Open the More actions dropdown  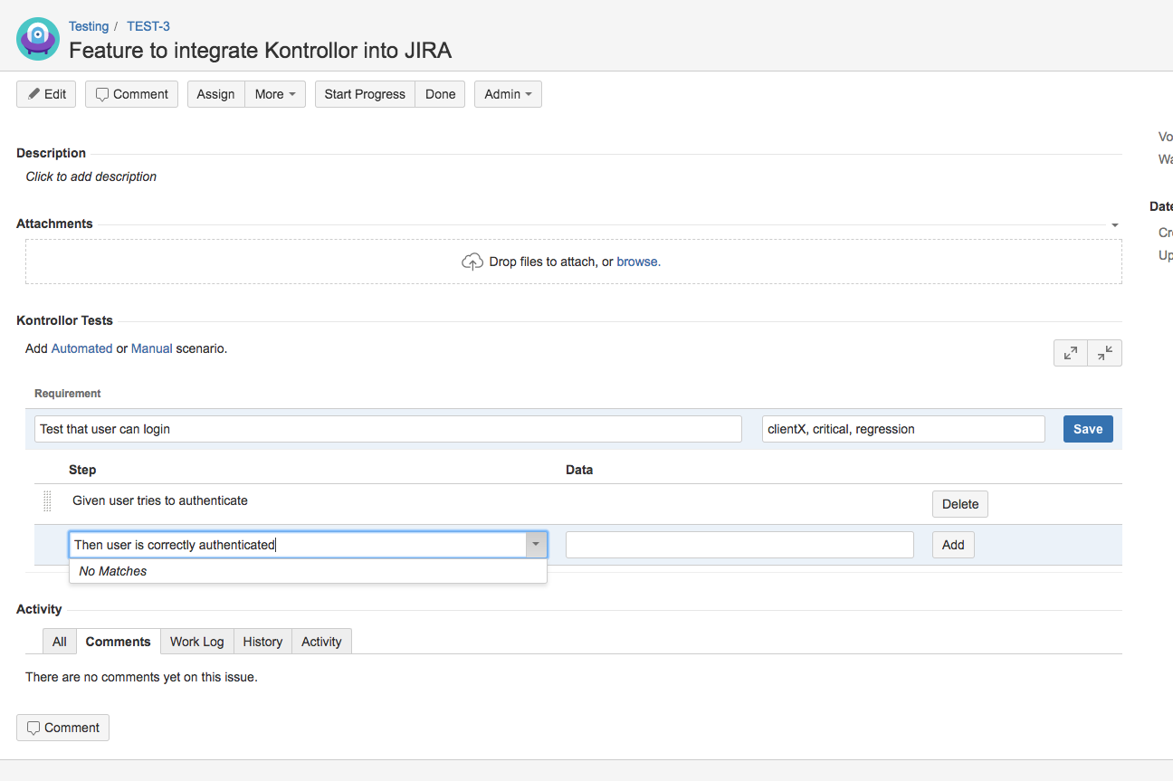(275, 94)
